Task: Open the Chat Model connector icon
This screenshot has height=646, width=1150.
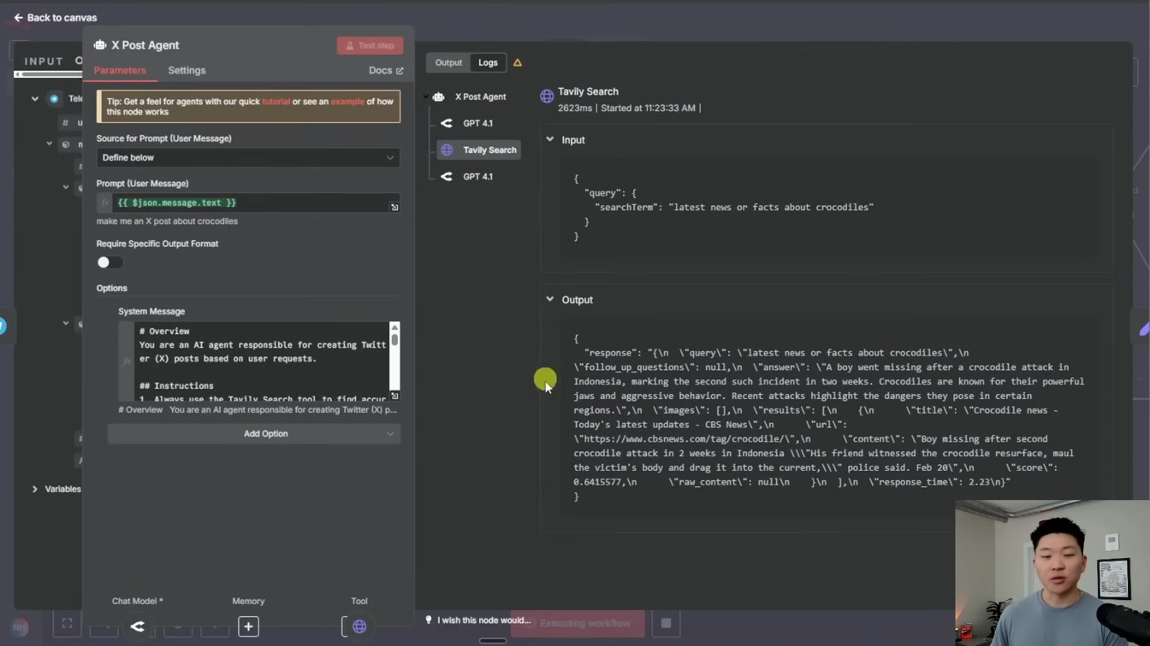Action: pyautogui.click(x=137, y=626)
